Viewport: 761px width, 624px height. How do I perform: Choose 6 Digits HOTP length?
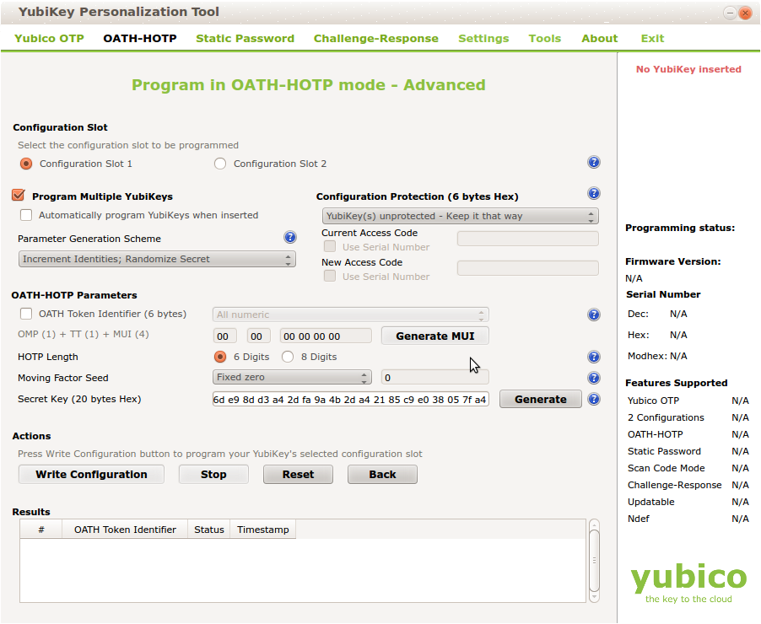[220, 358]
